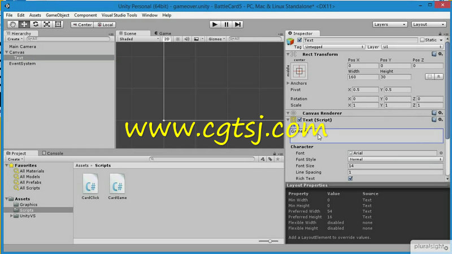The width and height of the screenshot is (452, 254).
Task: Open the Layer UI dropdown
Action: 412,47
